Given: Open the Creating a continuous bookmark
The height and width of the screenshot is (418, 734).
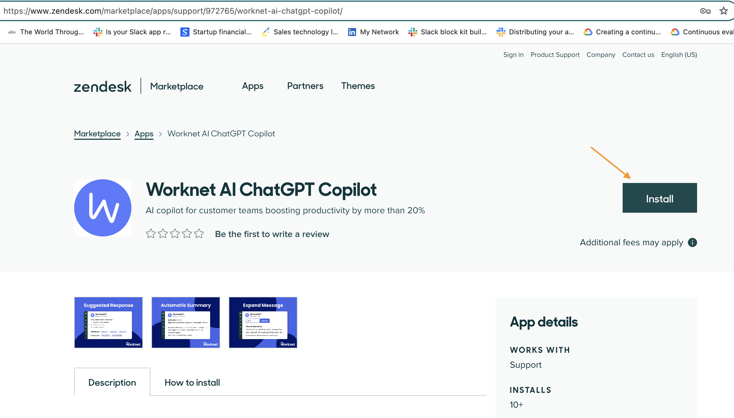Looking at the screenshot, I should (622, 32).
